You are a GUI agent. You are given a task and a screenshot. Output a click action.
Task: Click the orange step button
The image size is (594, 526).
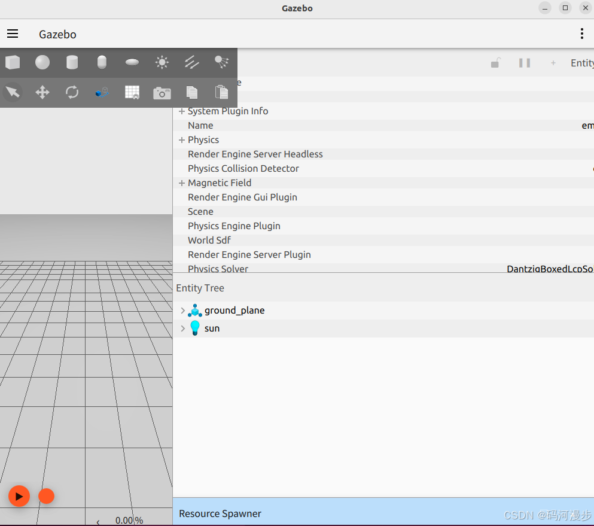click(x=46, y=496)
